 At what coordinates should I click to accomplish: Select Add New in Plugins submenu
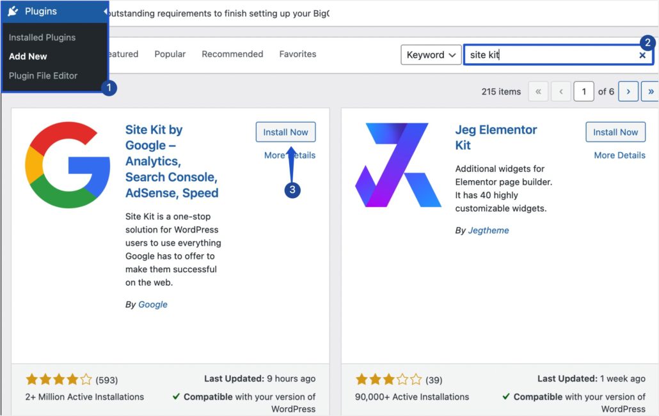pos(28,56)
